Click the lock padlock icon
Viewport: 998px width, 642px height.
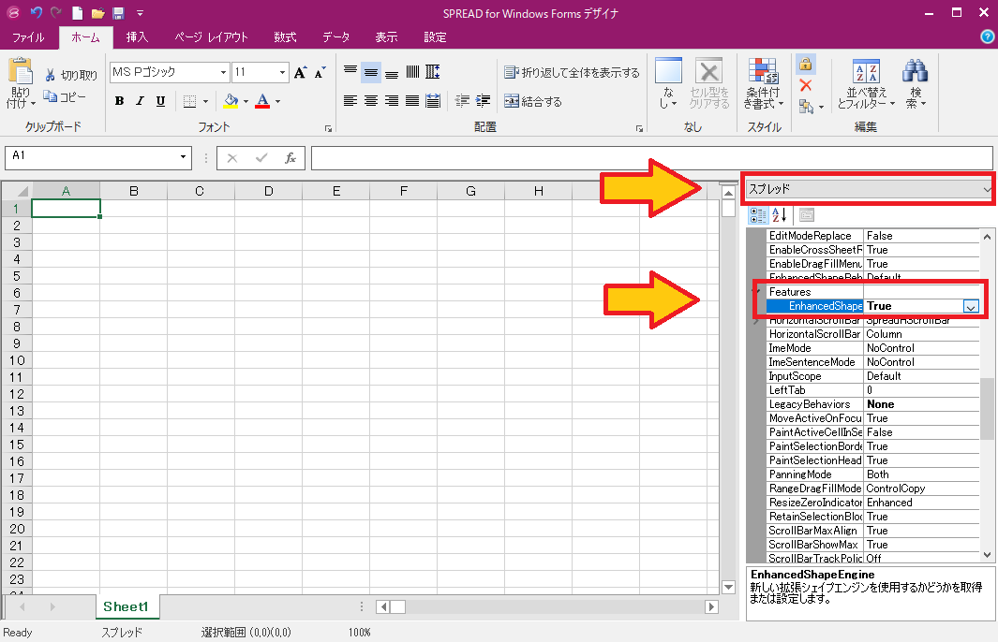pyautogui.click(x=805, y=64)
